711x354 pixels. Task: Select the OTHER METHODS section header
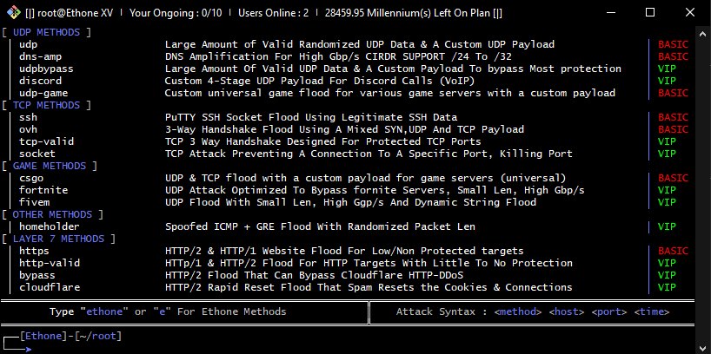(x=52, y=214)
